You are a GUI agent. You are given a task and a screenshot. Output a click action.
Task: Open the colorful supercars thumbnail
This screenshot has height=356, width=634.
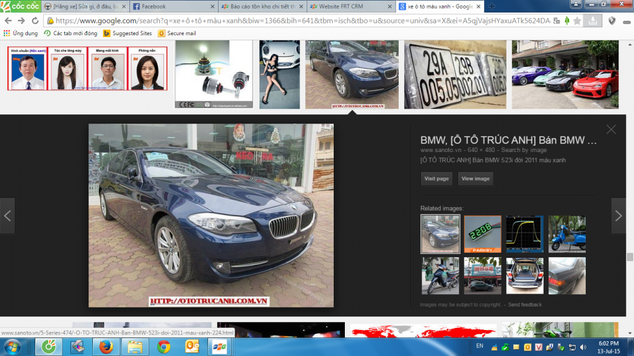[565, 74]
